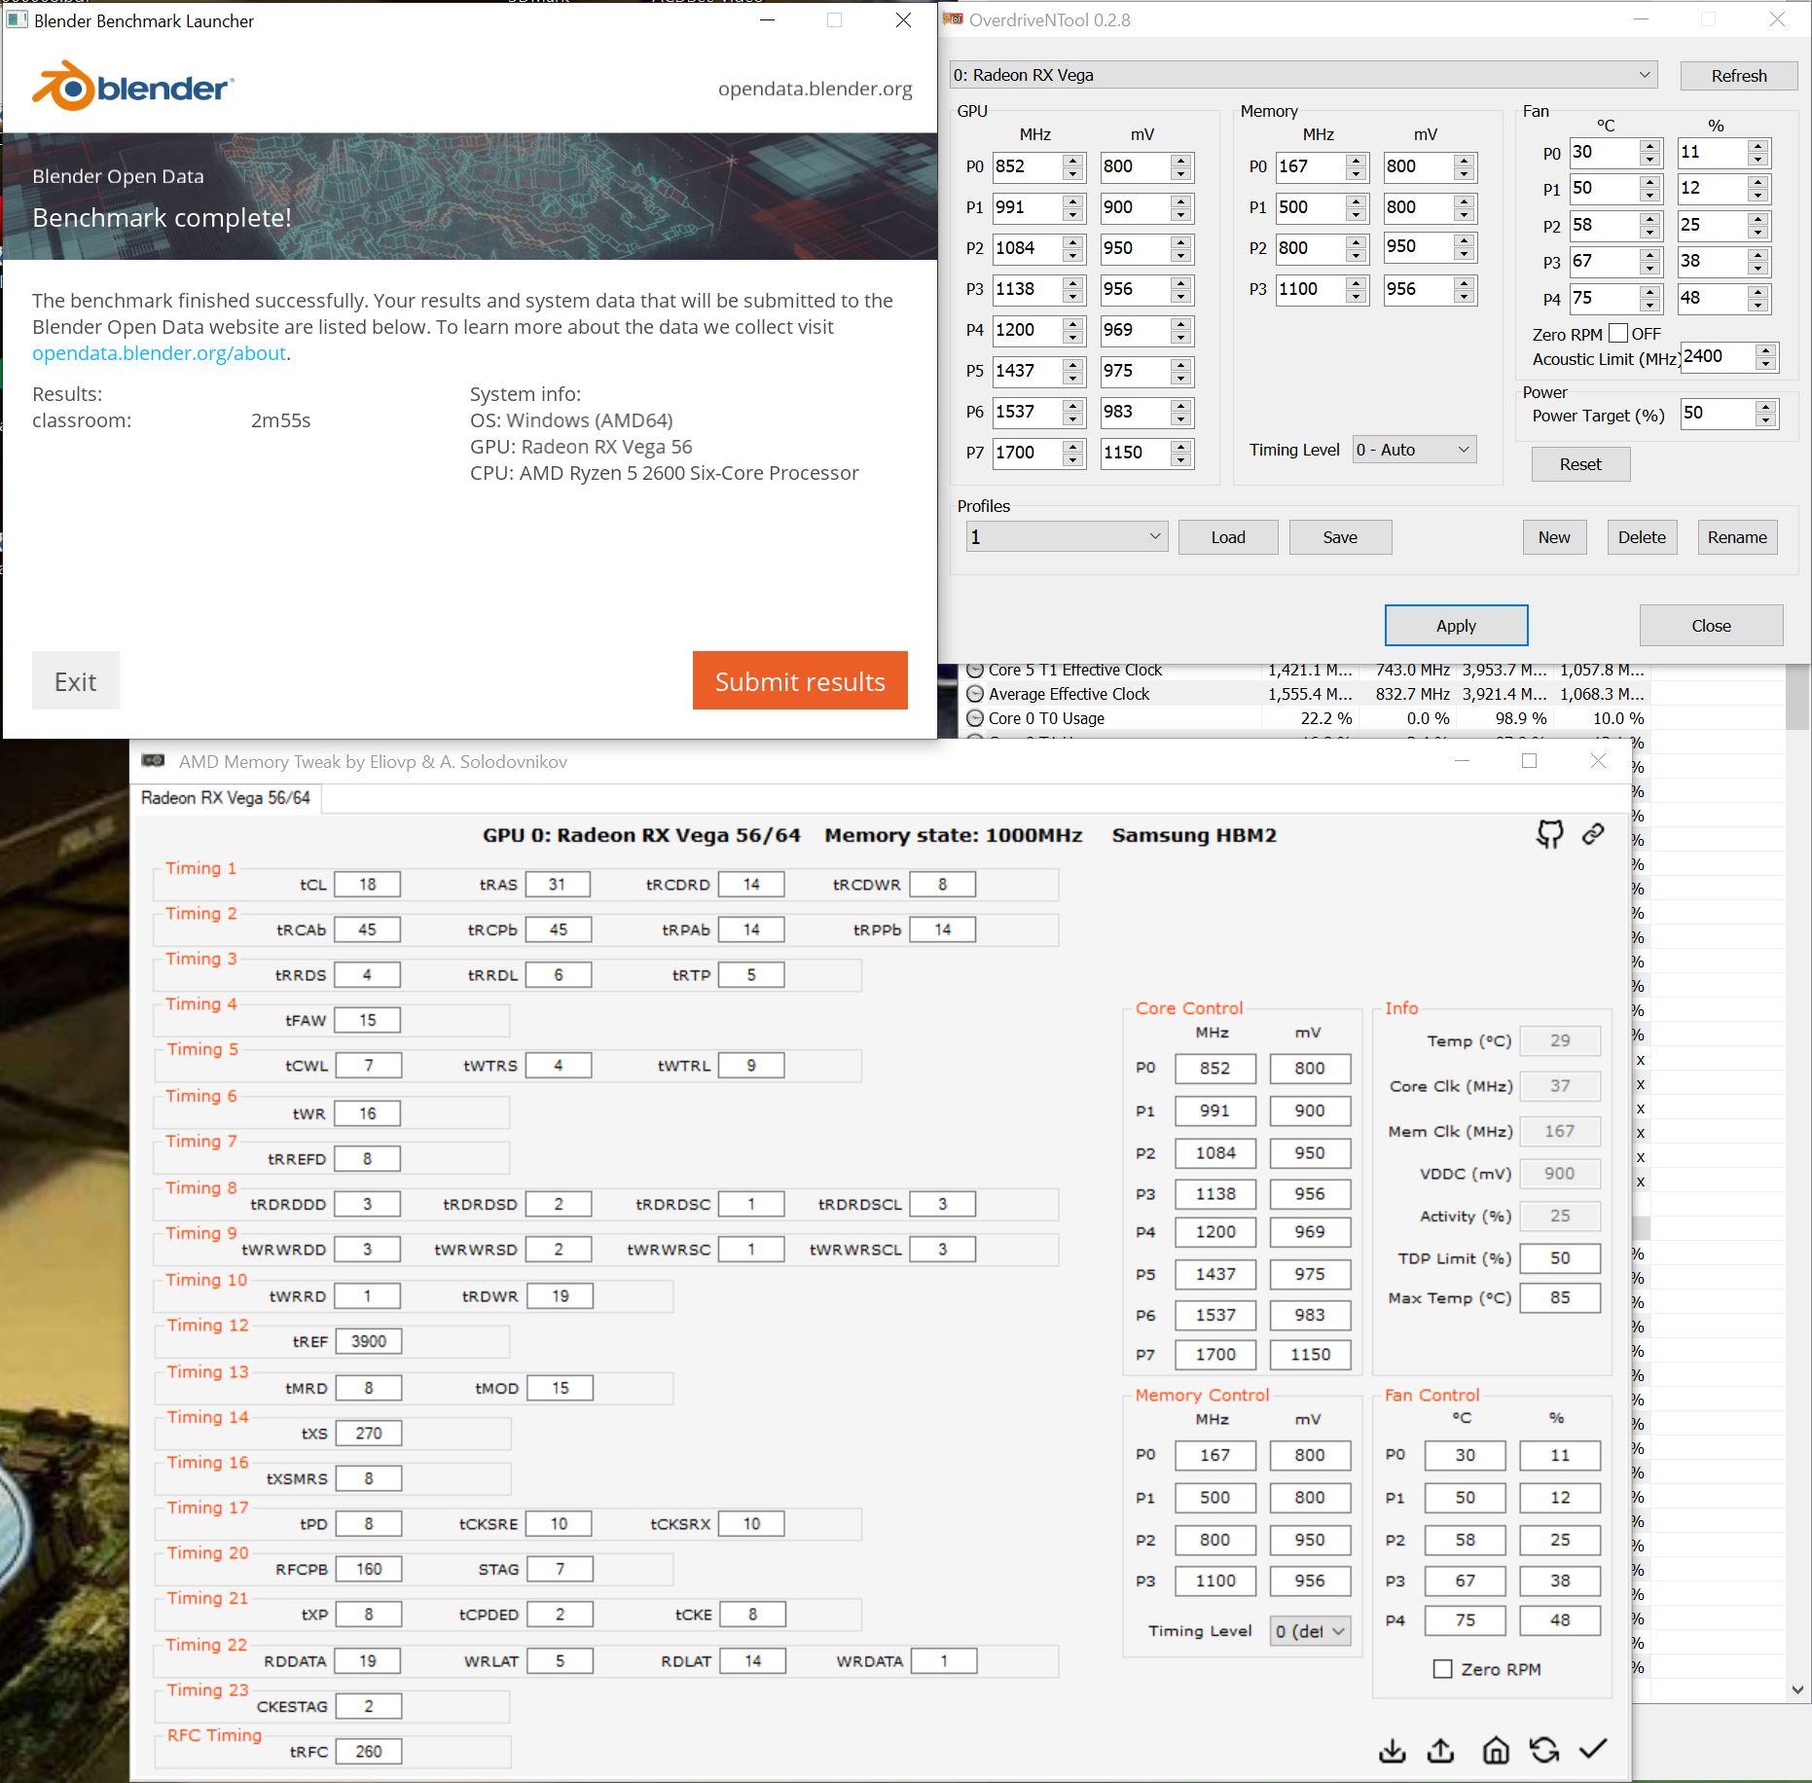1812x1783 pixels.
Task: Click the download-arrow icon in AMD Memory Tweak
Action: pos(1393,1751)
